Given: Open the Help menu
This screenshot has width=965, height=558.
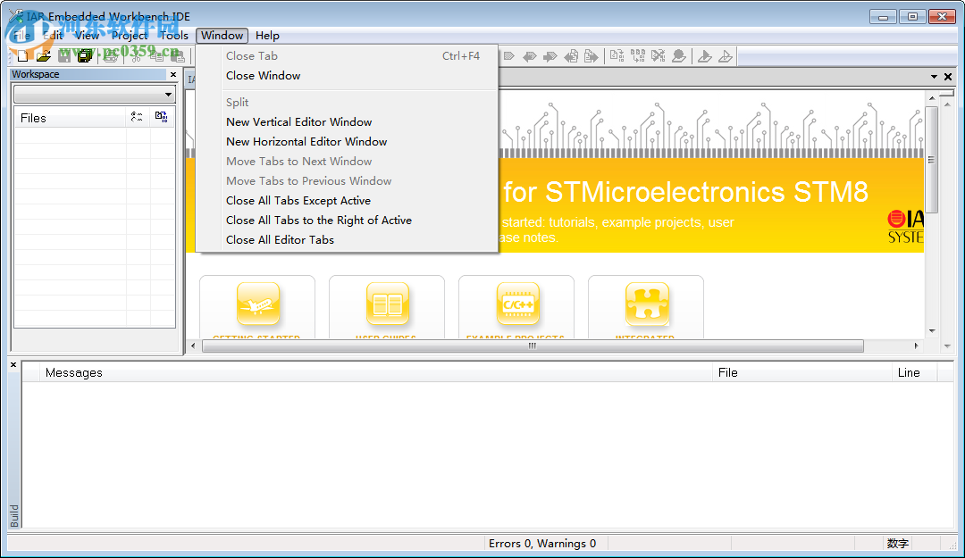Looking at the screenshot, I should (x=267, y=36).
